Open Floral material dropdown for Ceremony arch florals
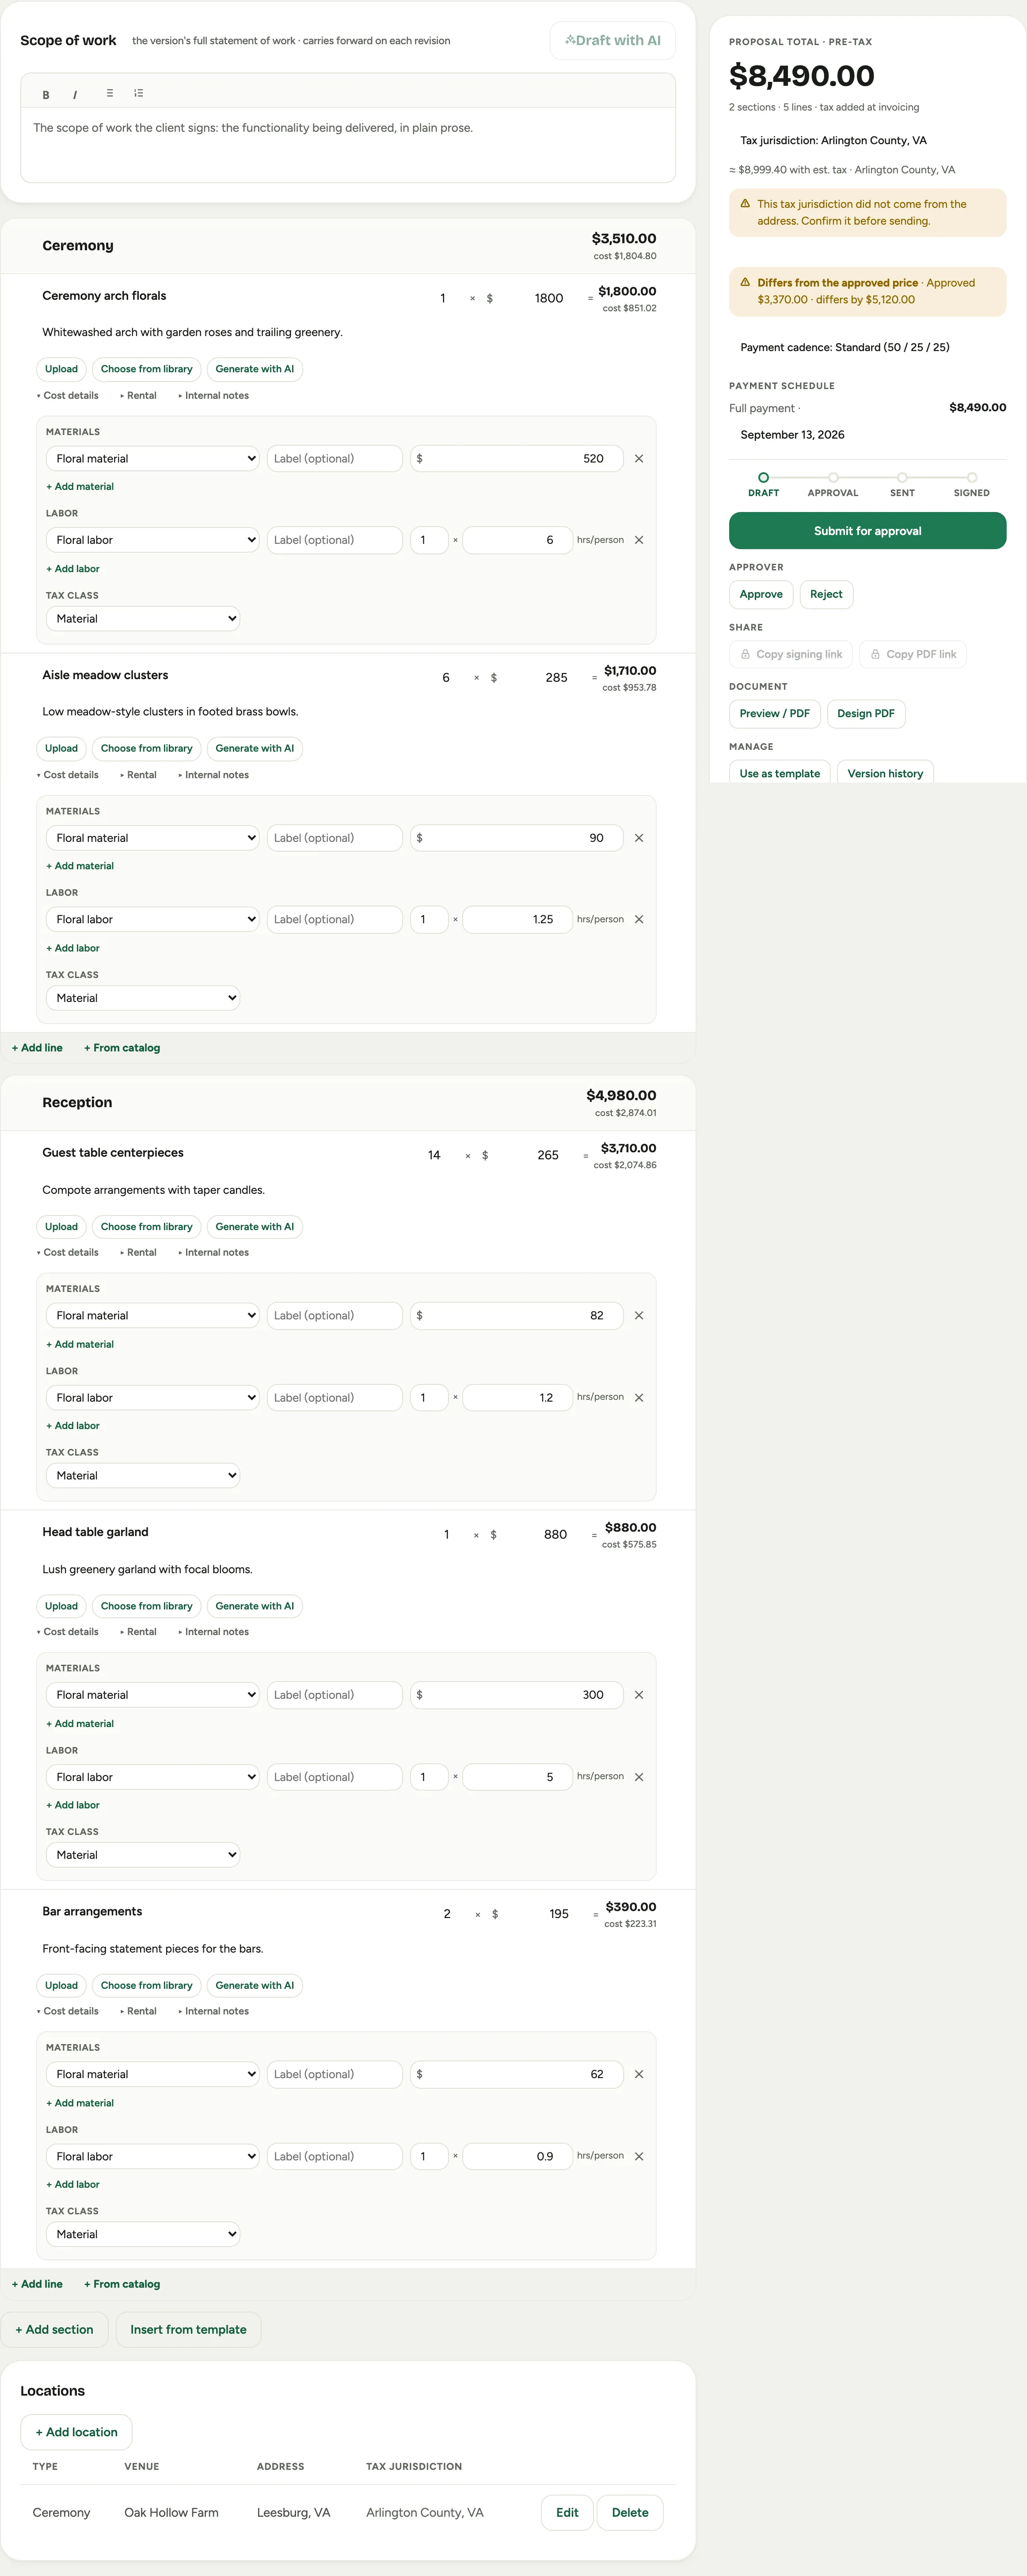Viewport: 1027px width, 2576px height. point(153,459)
